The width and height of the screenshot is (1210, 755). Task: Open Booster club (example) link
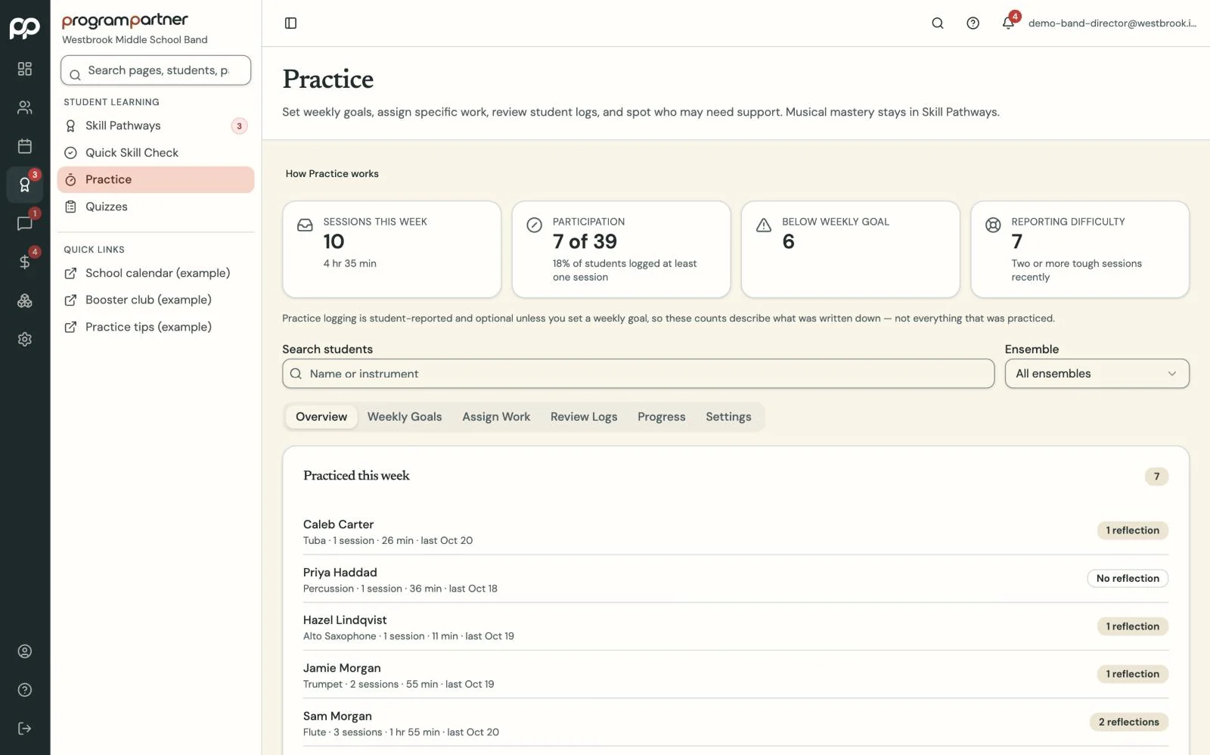click(156, 300)
